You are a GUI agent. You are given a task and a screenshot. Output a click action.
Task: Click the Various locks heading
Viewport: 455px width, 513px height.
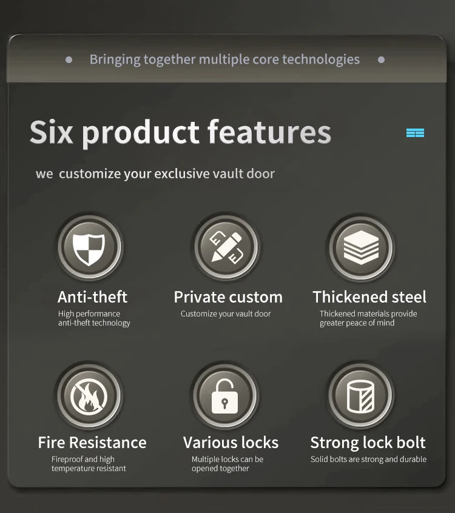(x=231, y=443)
